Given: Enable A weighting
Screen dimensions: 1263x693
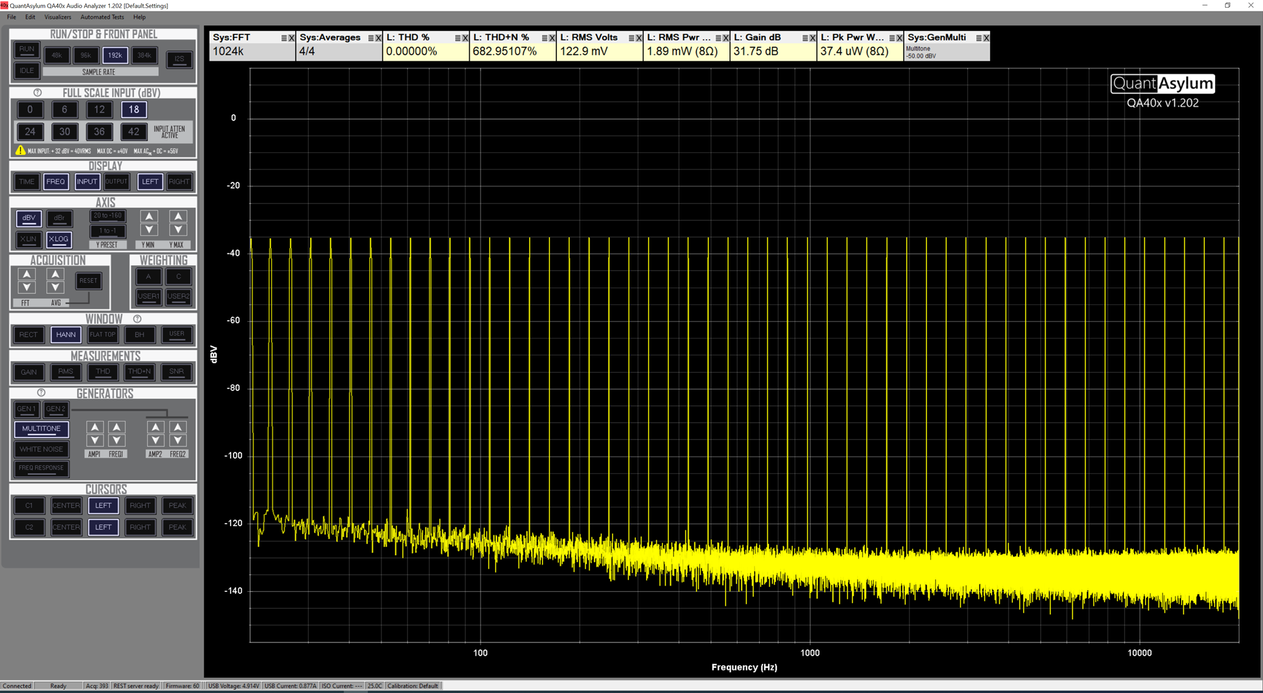Looking at the screenshot, I should pos(148,277).
